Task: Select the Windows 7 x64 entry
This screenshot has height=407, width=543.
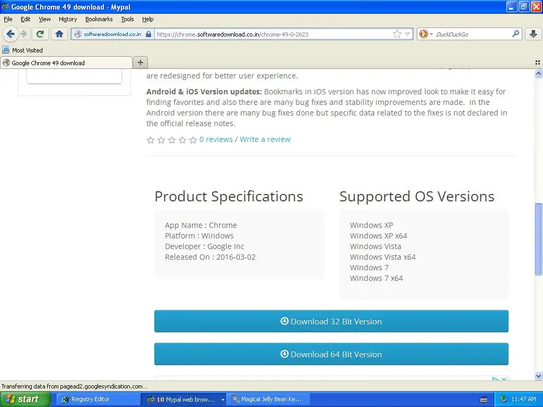Action: pyautogui.click(x=376, y=278)
